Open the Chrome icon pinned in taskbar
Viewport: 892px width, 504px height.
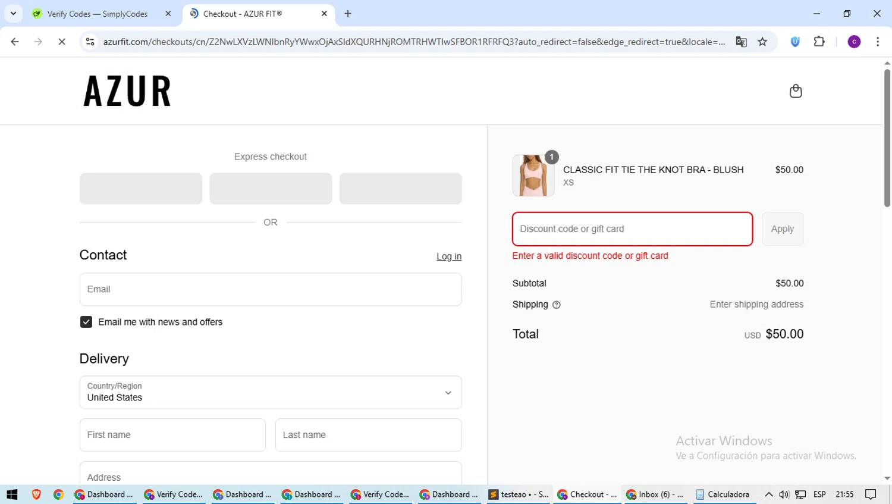click(x=58, y=494)
